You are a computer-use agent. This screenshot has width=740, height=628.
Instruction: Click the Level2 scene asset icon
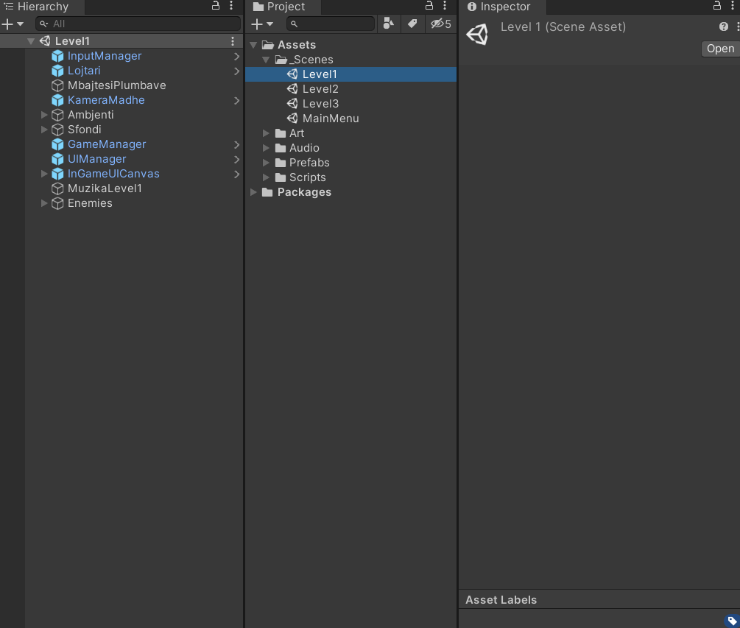click(292, 88)
